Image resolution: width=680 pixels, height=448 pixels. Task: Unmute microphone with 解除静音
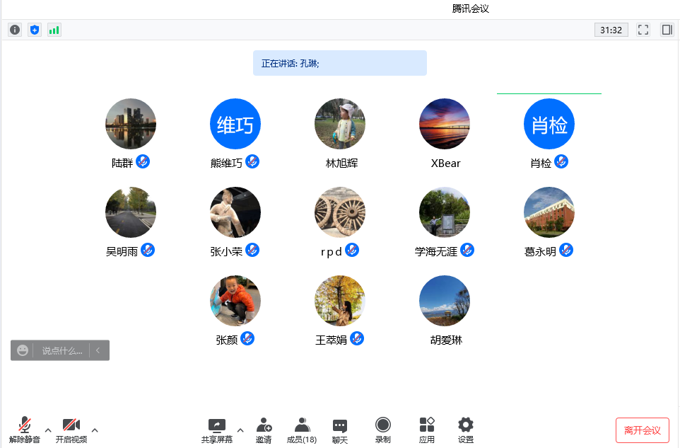pos(25,430)
